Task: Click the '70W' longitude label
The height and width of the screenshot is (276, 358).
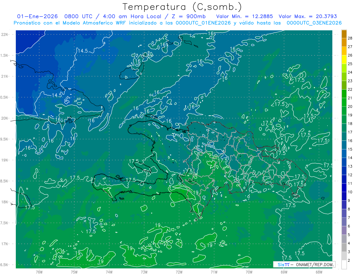Action: pos(249,272)
